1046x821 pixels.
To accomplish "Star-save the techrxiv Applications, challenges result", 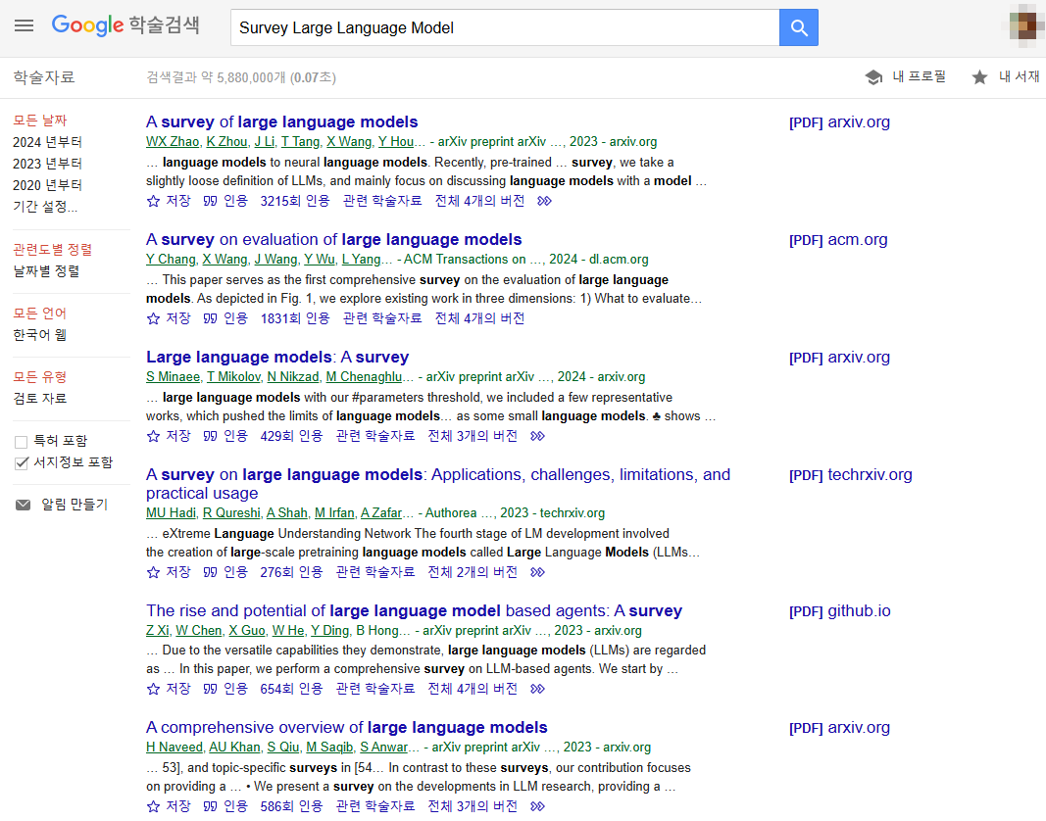I will point(153,572).
